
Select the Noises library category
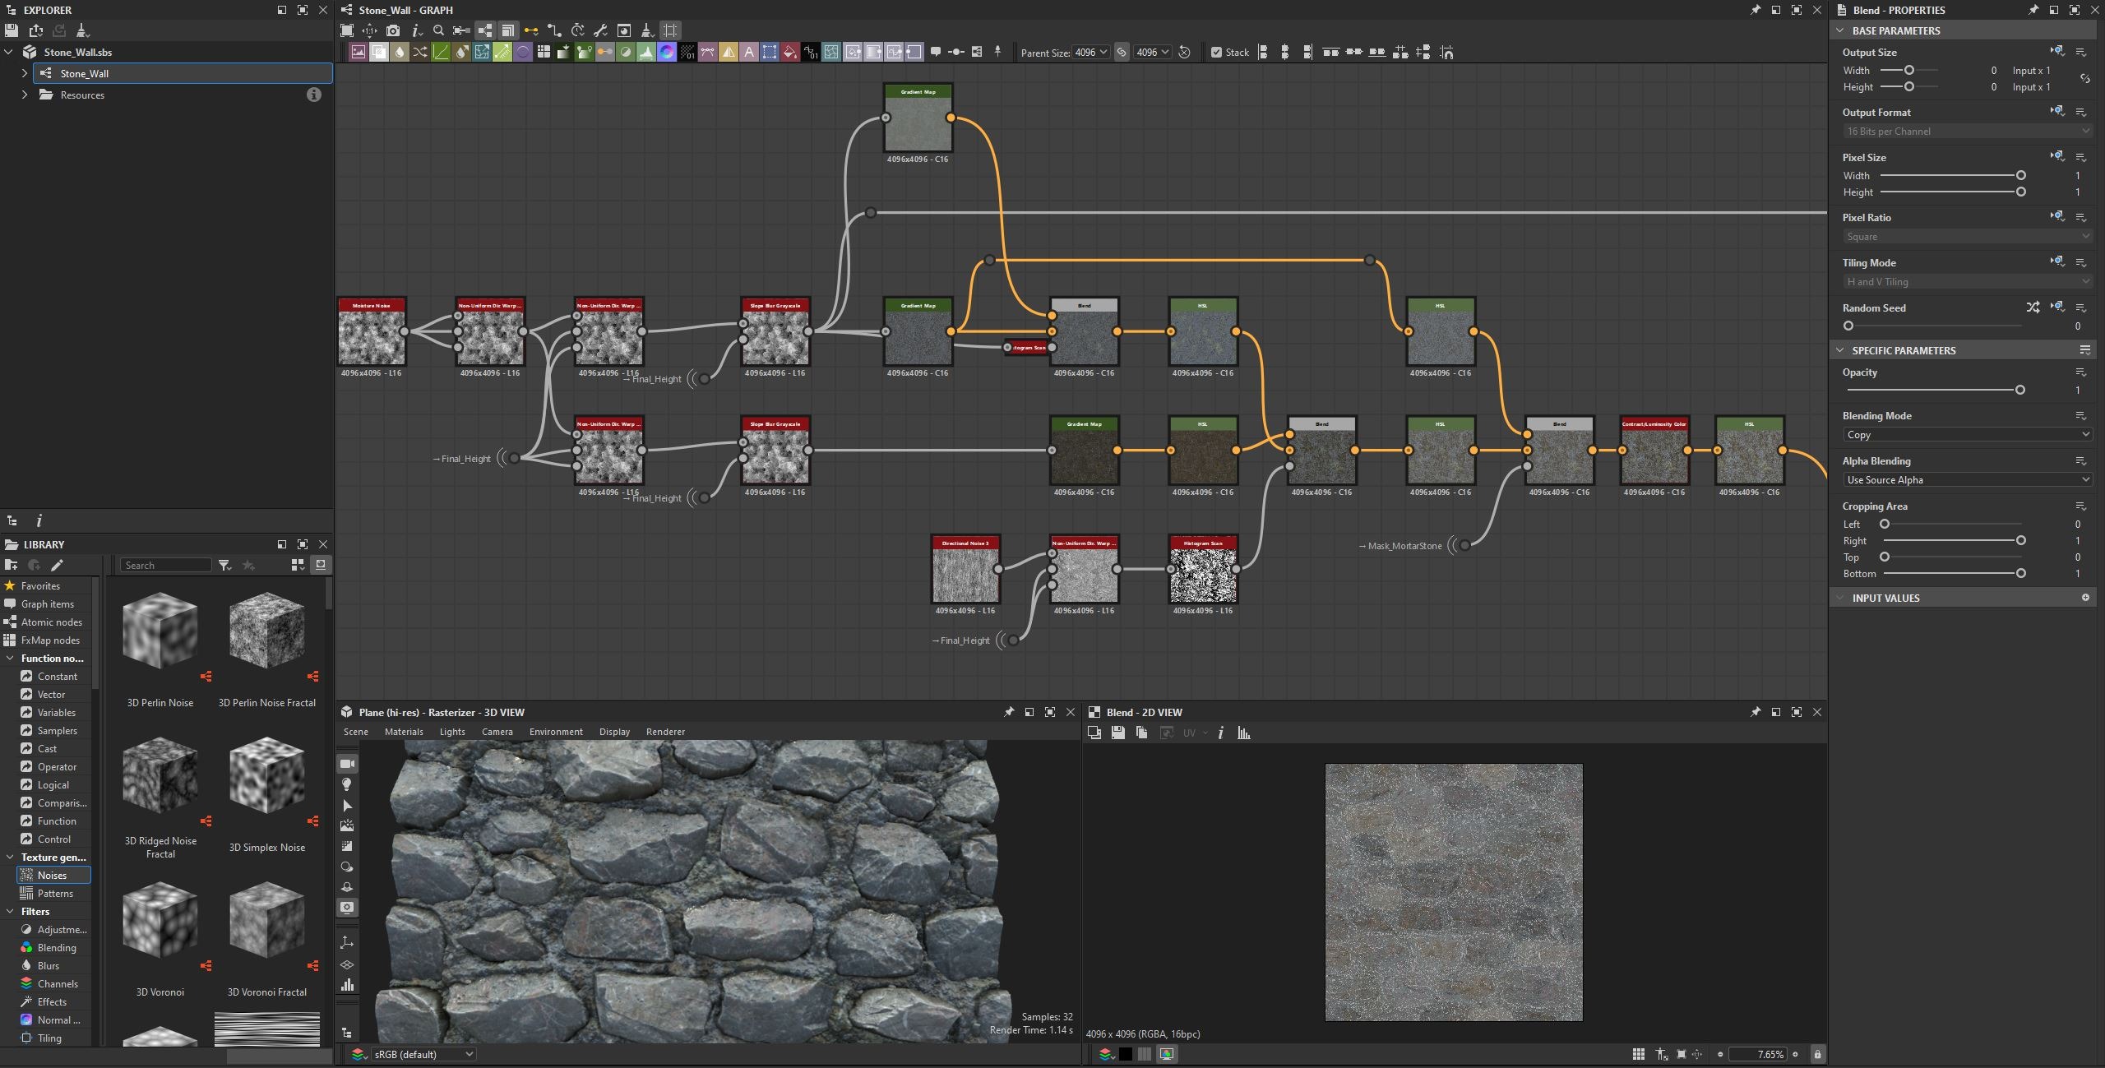click(53, 876)
